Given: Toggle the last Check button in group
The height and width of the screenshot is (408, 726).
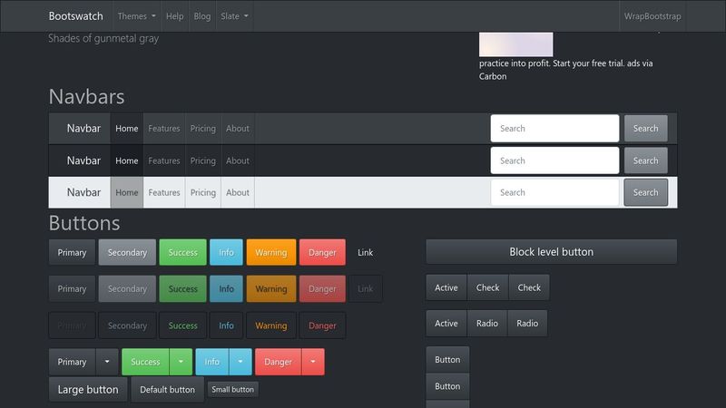Looking at the screenshot, I should (x=529, y=287).
